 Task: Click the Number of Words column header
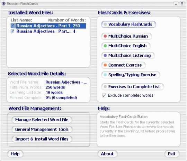(x=67, y=20)
